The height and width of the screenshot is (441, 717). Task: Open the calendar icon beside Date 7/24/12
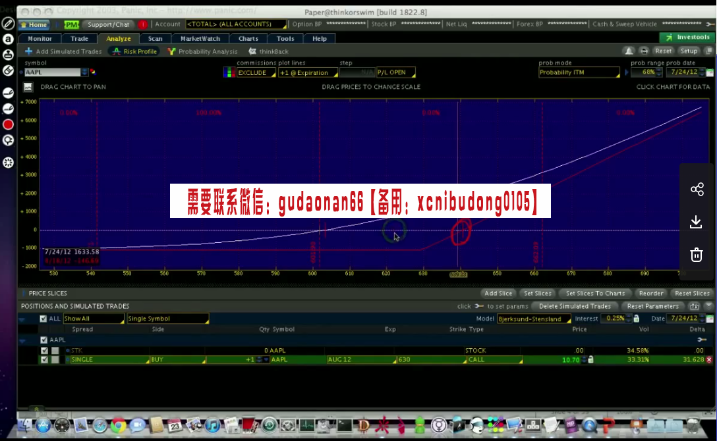710,319
